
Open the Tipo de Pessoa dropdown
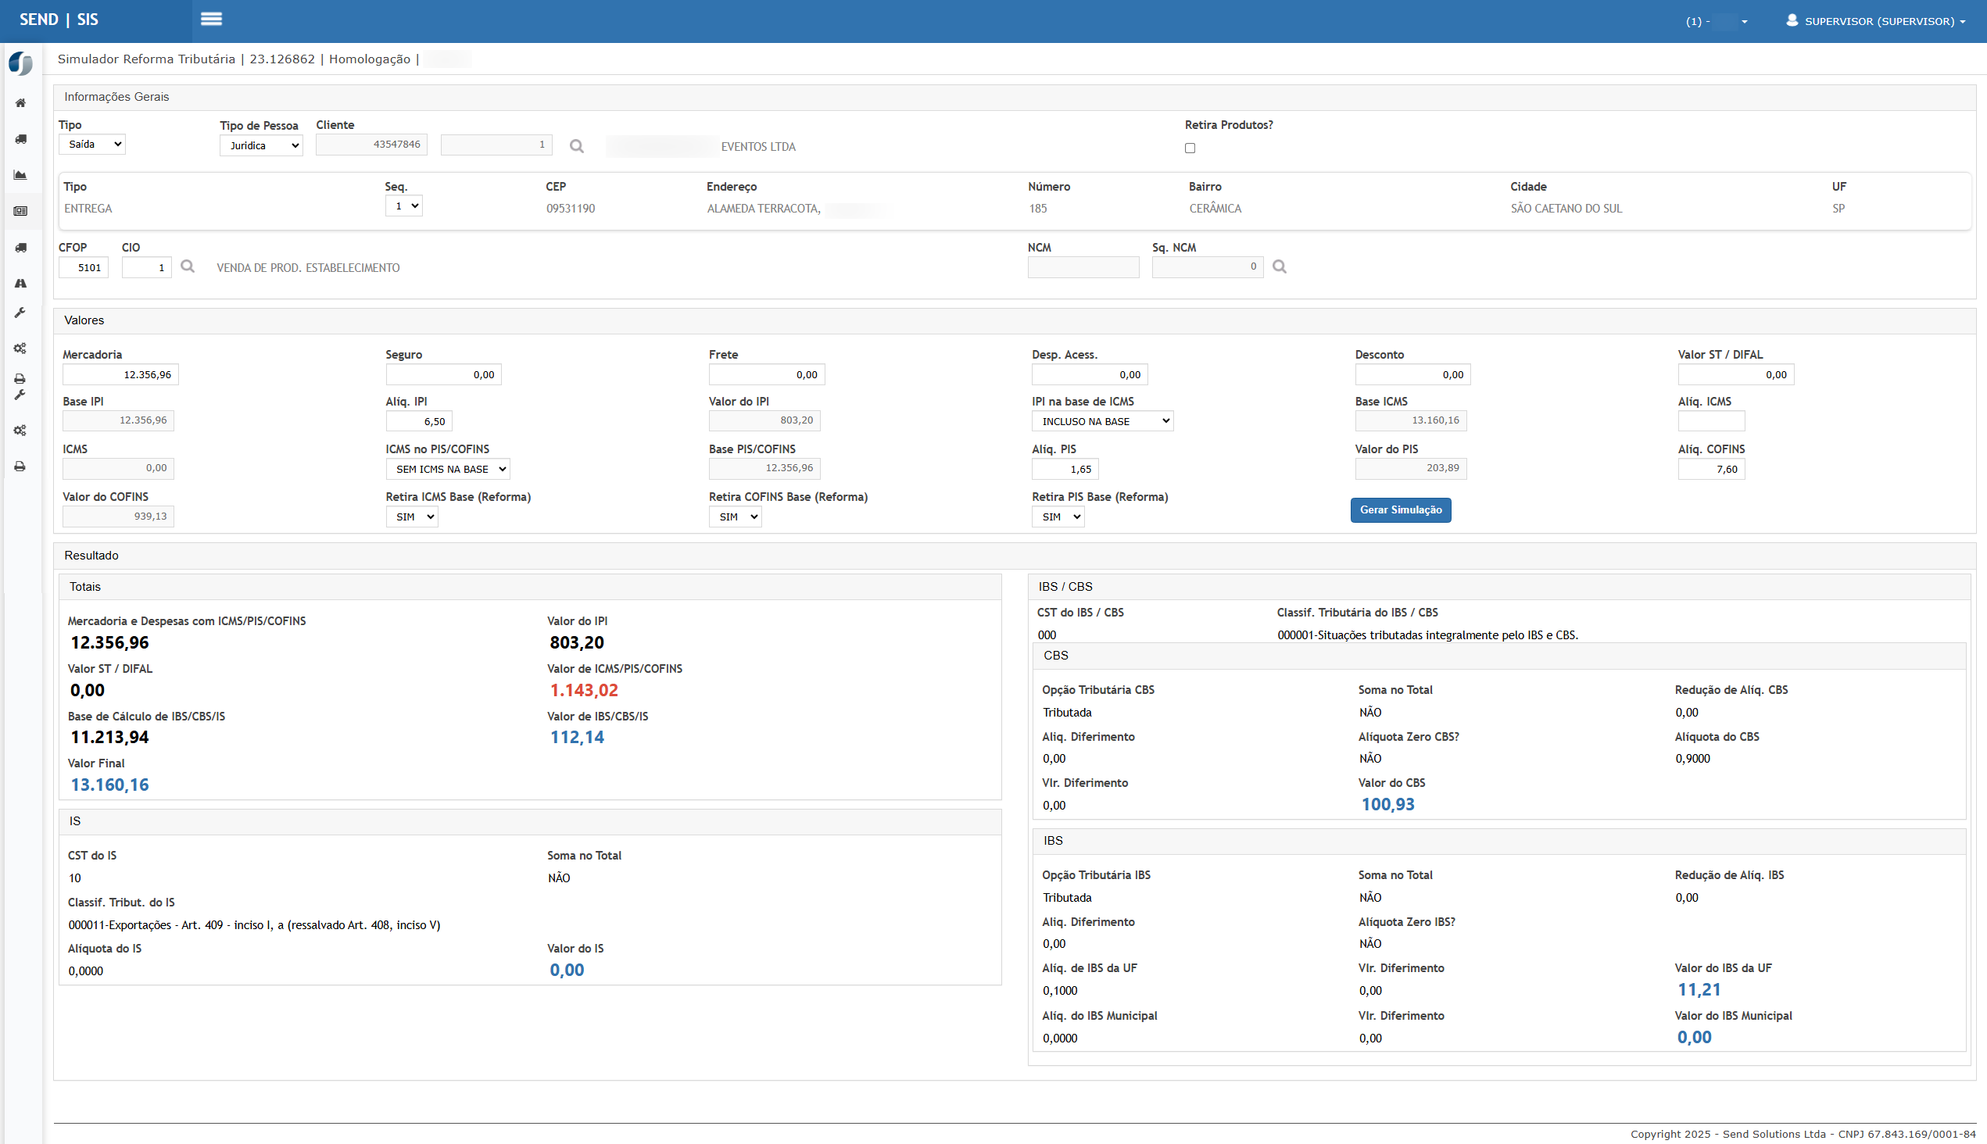[x=261, y=145]
